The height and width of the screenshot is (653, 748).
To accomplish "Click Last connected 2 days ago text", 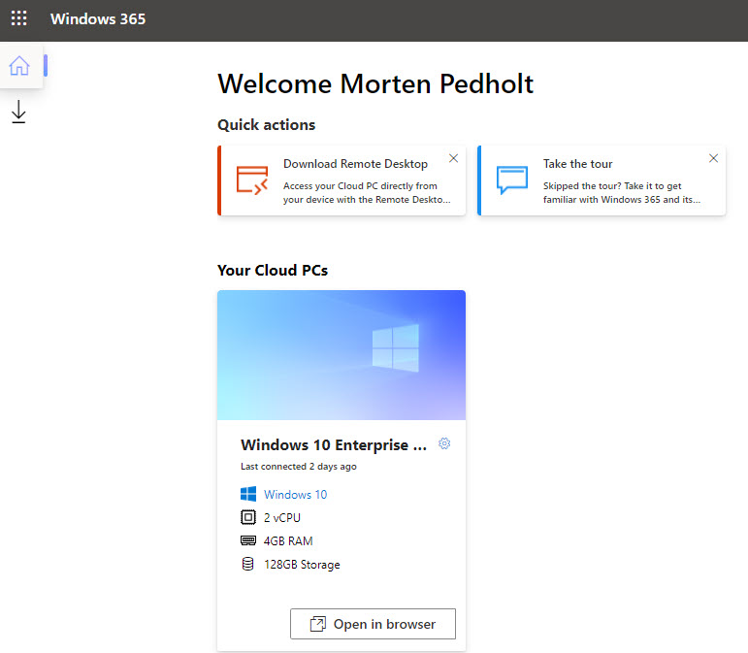I will point(299,467).
